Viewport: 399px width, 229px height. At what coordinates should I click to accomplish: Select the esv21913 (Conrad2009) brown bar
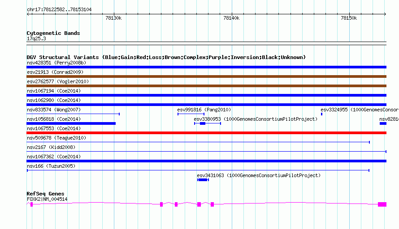206,76
